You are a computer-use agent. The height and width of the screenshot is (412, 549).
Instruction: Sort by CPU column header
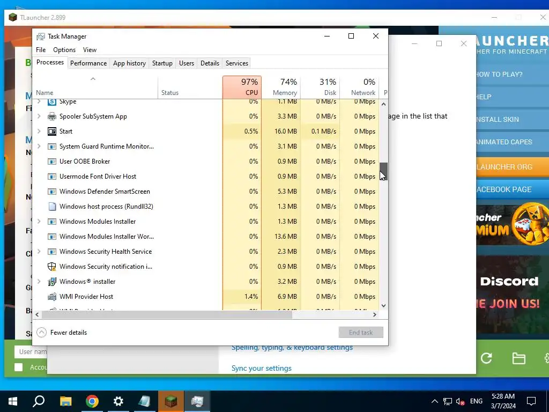click(x=242, y=86)
